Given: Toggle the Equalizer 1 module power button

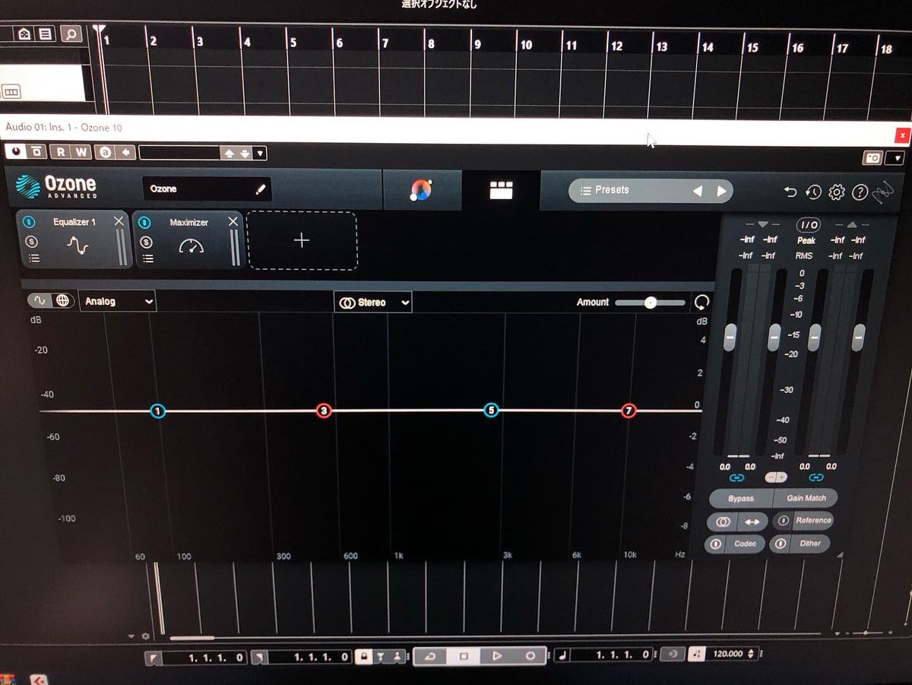Looking at the screenshot, I should click(28, 222).
